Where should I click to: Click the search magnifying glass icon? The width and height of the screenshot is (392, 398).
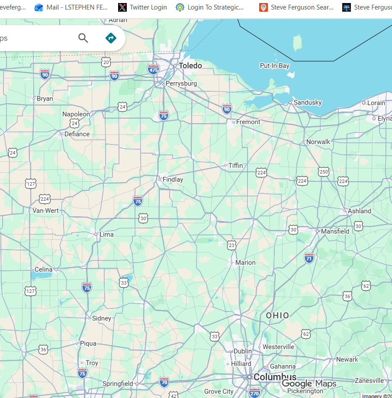point(83,38)
